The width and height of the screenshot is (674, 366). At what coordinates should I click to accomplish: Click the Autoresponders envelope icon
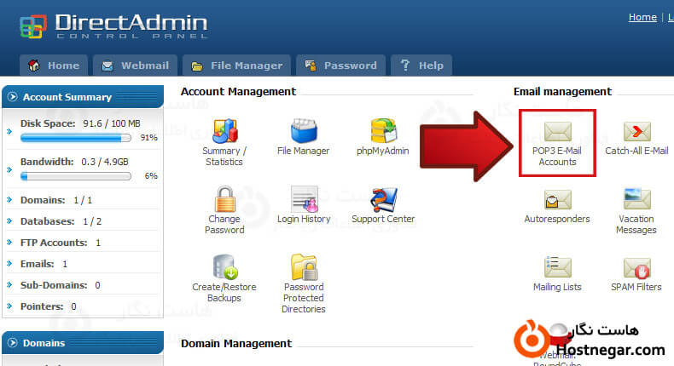pos(557,200)
